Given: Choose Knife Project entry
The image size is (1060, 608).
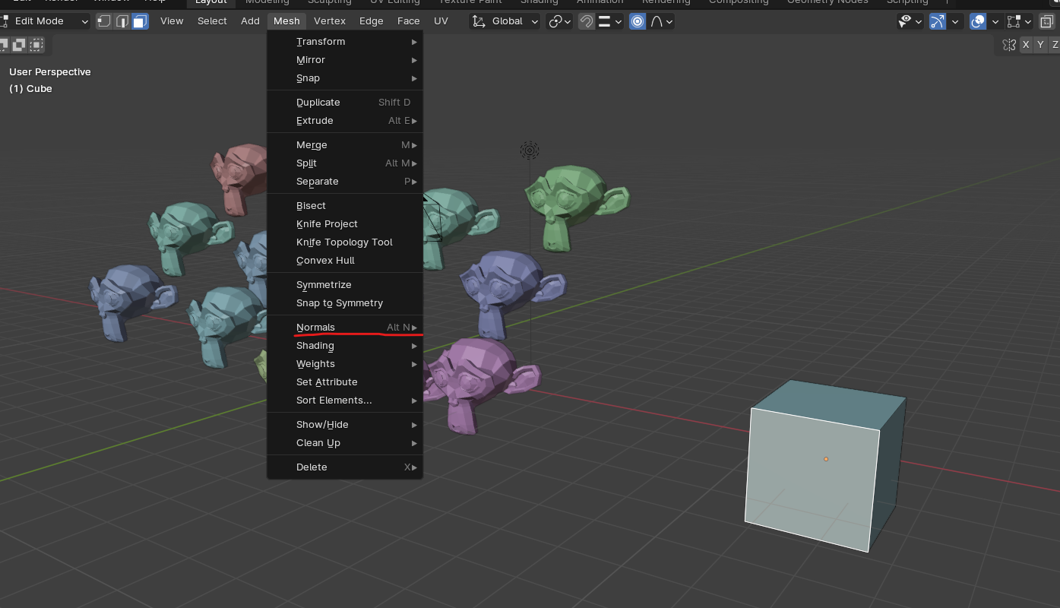Looking at the screenshot, I should pyautogui.click(x=345, y=224).
